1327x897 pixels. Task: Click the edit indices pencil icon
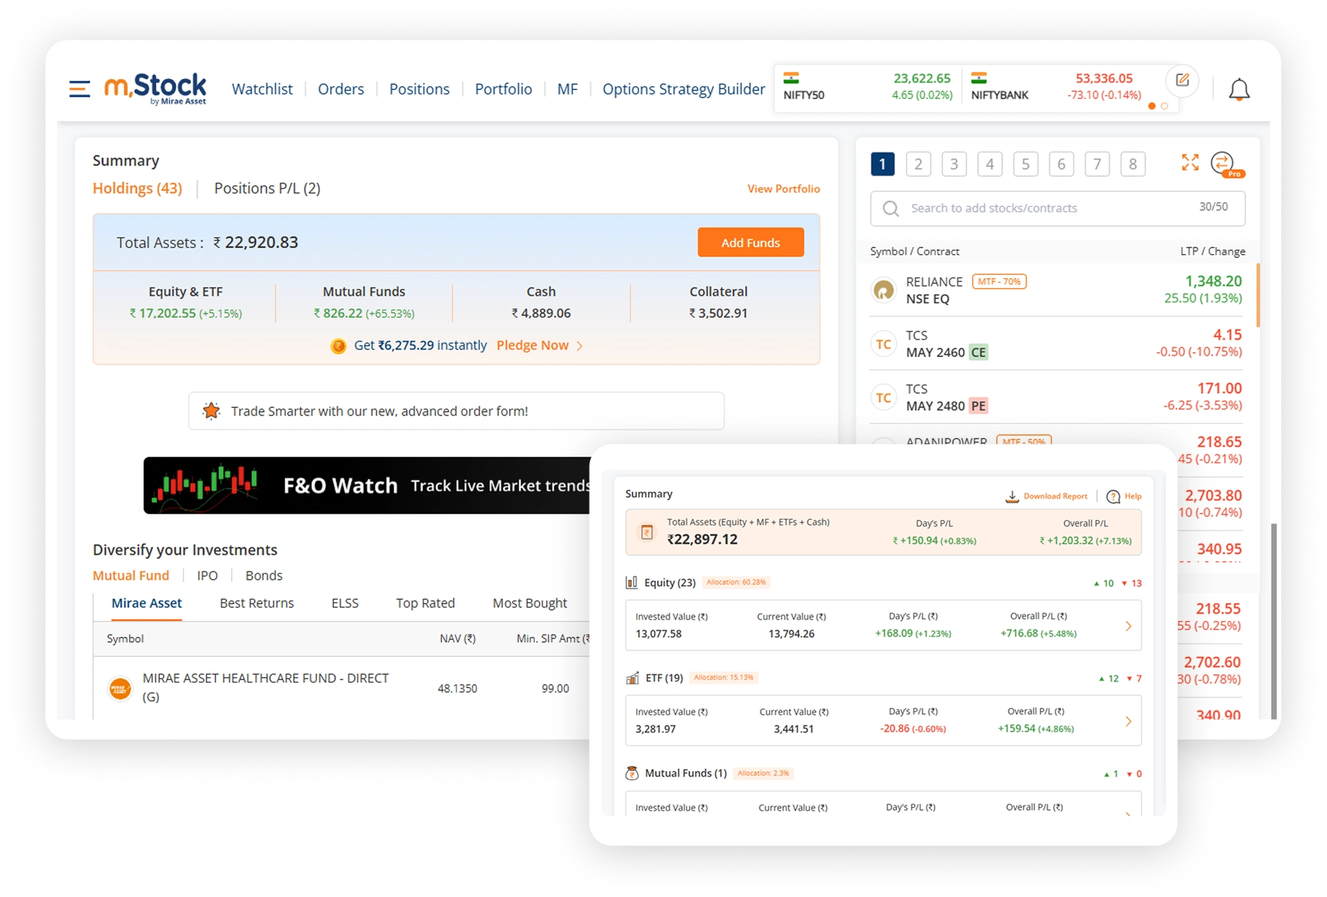(x=1182, y=79)
